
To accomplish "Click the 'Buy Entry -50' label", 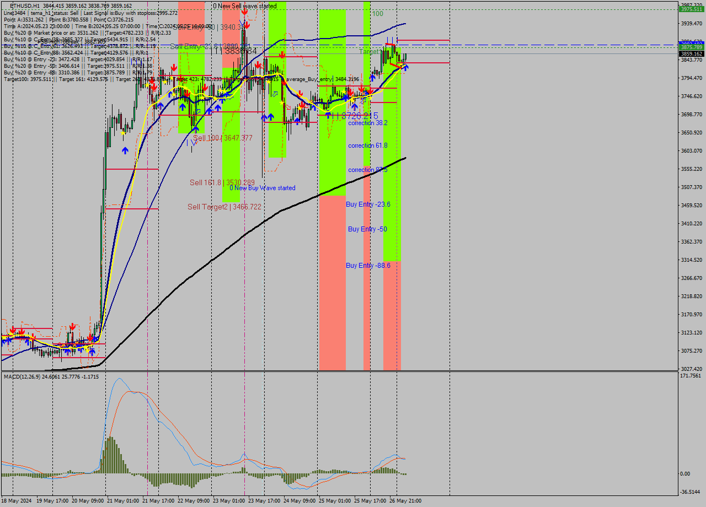I will click(367, 229).
